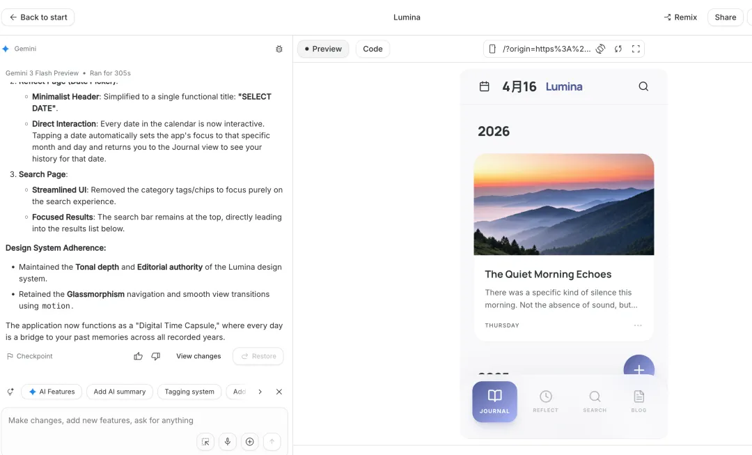
Task: Open the bug report icon in chat header
Action: click(279, 49)
